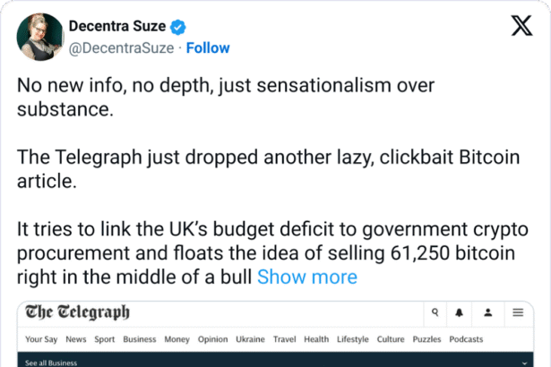This screenshot has width=551, height=367.
Task: Click the Telegraph search icon
Action: (x=435, y=313)
